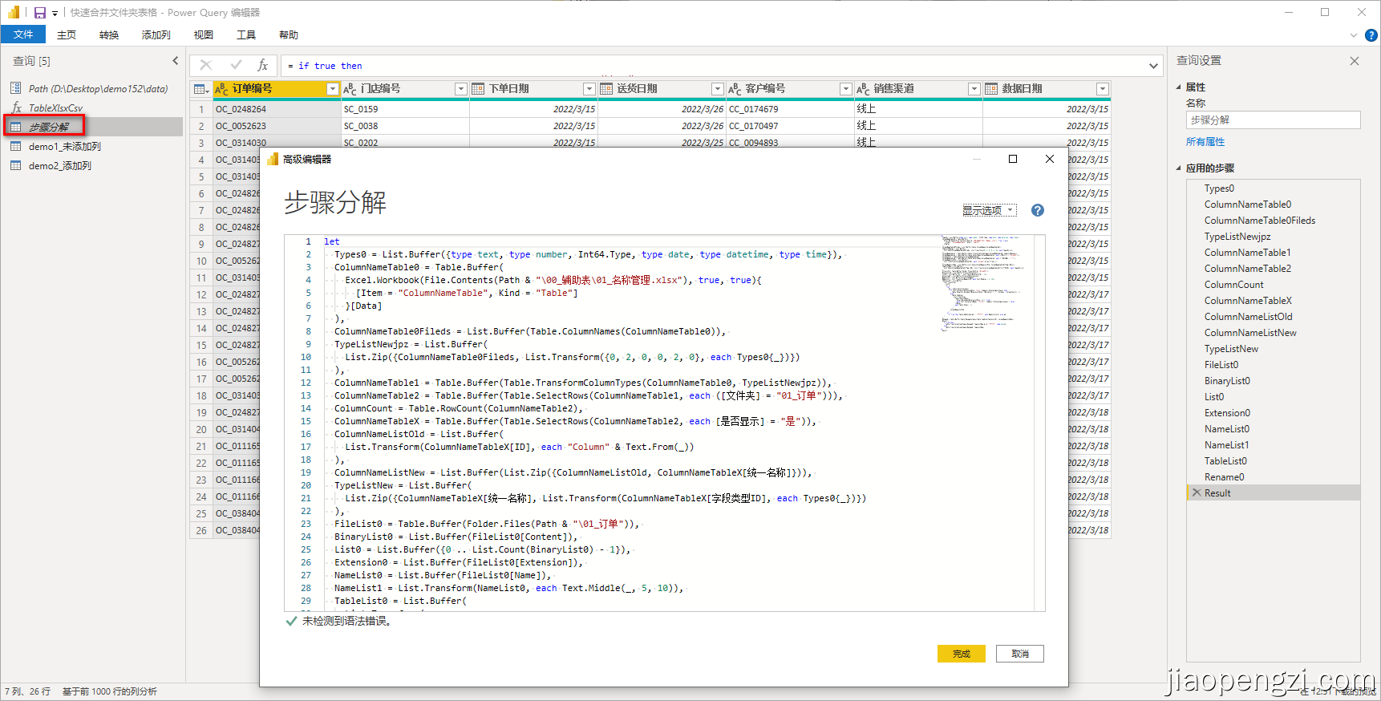1381x701 pixels.
Task: Open the 门店编号 column filter dropdown
Action: (461, 89)
